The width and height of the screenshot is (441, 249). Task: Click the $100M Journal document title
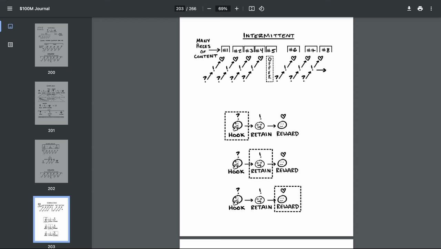(x=34, y=9)
